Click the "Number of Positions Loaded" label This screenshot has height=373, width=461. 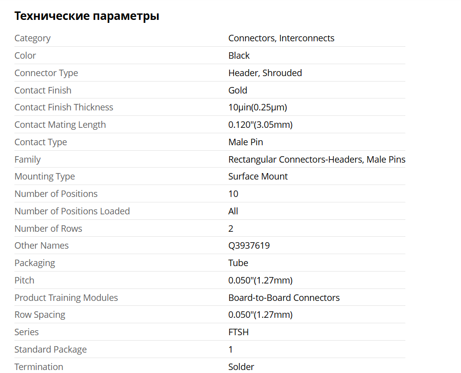click(72, 211)
